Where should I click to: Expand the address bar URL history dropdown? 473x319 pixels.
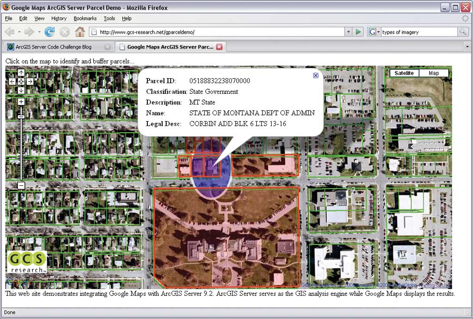pos(348,32)
